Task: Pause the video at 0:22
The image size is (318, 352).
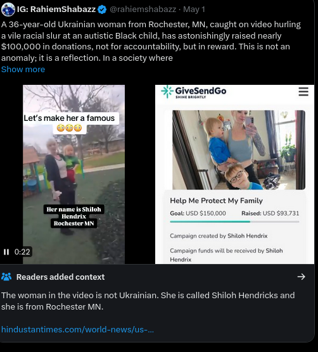Action: [6, 252]
